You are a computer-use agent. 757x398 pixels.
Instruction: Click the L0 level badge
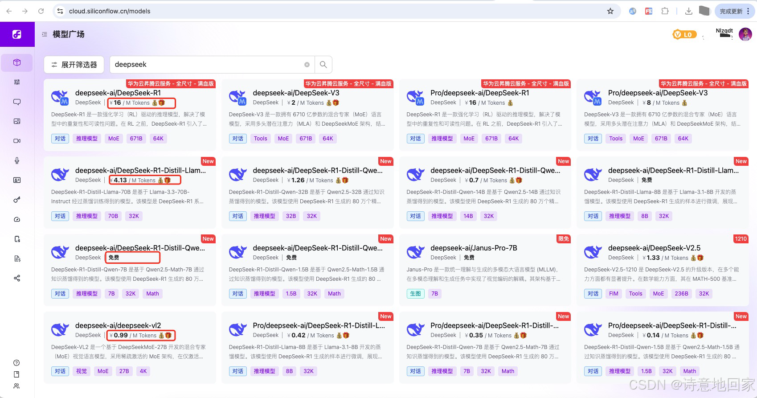coord(684,34)
